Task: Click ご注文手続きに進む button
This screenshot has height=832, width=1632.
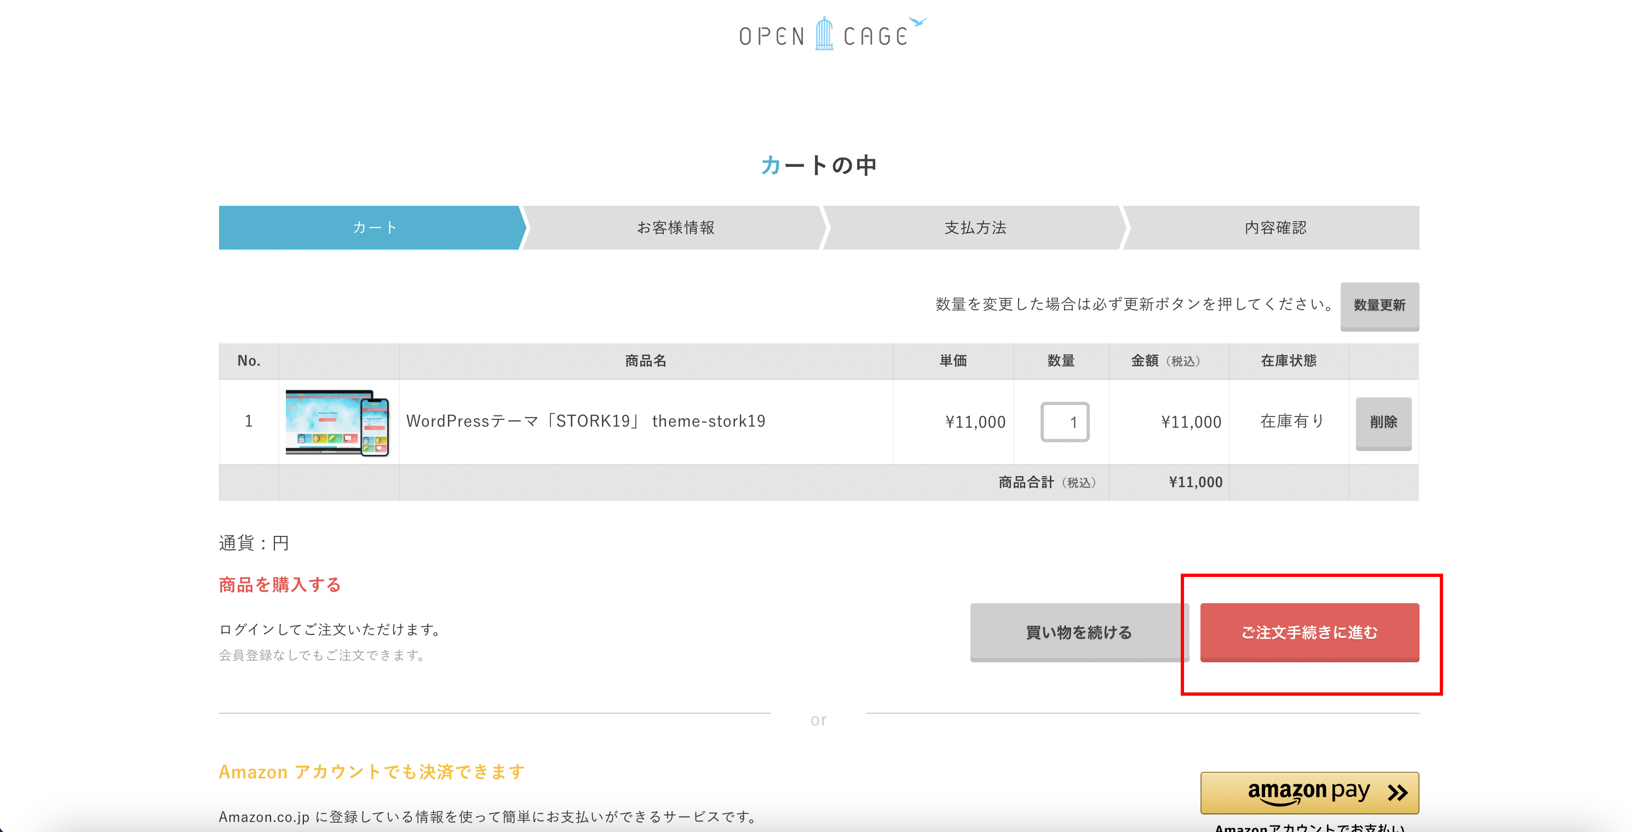Action: point(1309,632)
